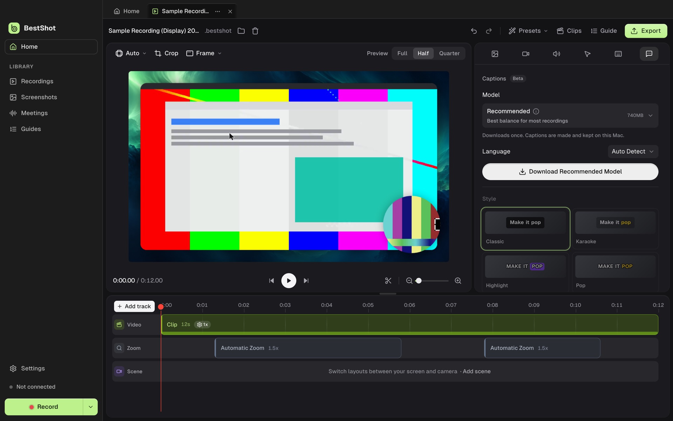Click the Add scene link
Screen dimensions: 673x421
point(476,372)
